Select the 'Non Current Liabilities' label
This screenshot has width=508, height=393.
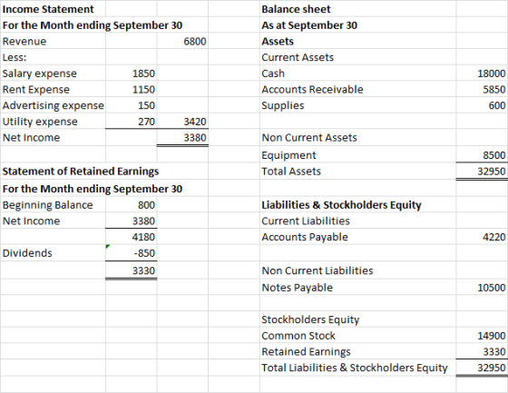click(317, 270)
